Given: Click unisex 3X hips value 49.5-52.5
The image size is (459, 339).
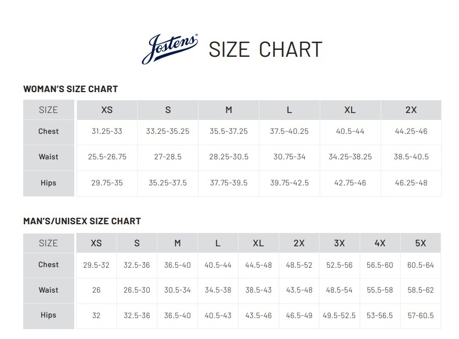Looking at the screenshot, I should [339, 315].
